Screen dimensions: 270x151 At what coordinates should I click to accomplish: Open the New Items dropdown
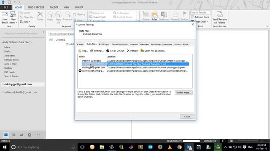(x=13, y=17)
